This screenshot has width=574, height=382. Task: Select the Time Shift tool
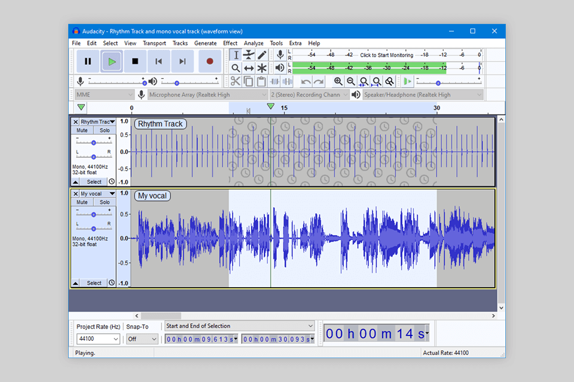coord(249,68)
